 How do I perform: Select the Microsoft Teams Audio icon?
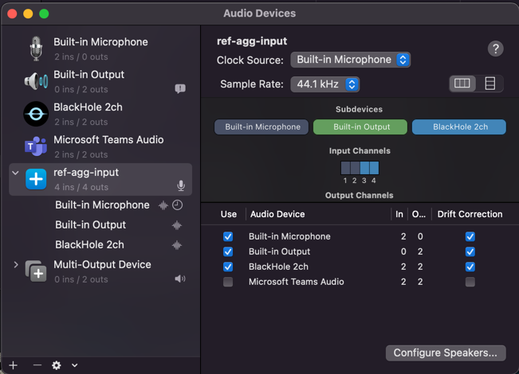tap(36, 146)
